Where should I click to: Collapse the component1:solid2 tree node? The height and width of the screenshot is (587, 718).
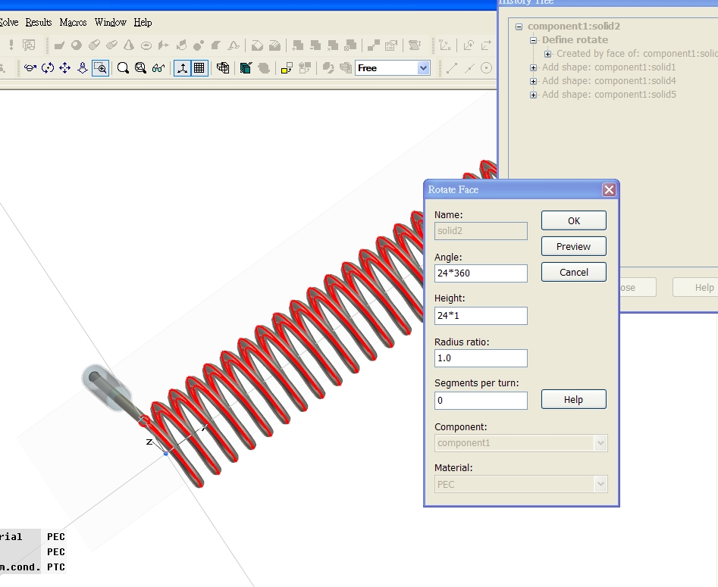[x=519, y=27]
